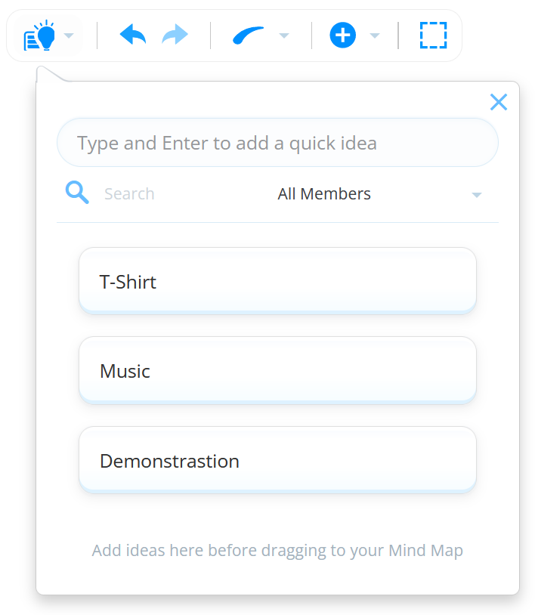Click the magnifying glass search icon

click(x=77, y=193)
